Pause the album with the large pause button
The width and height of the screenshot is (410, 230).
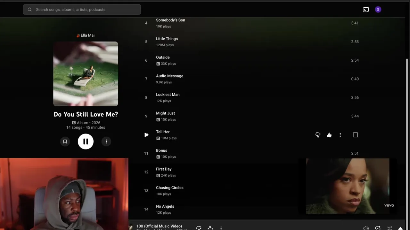[86, 142]
